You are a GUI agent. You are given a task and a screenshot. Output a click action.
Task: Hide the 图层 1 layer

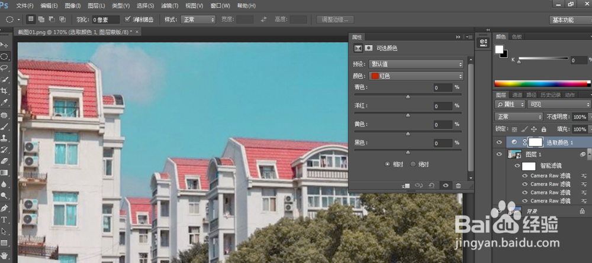coord(499,154)
